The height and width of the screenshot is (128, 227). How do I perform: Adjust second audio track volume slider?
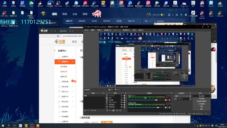[x=146, y=108]
